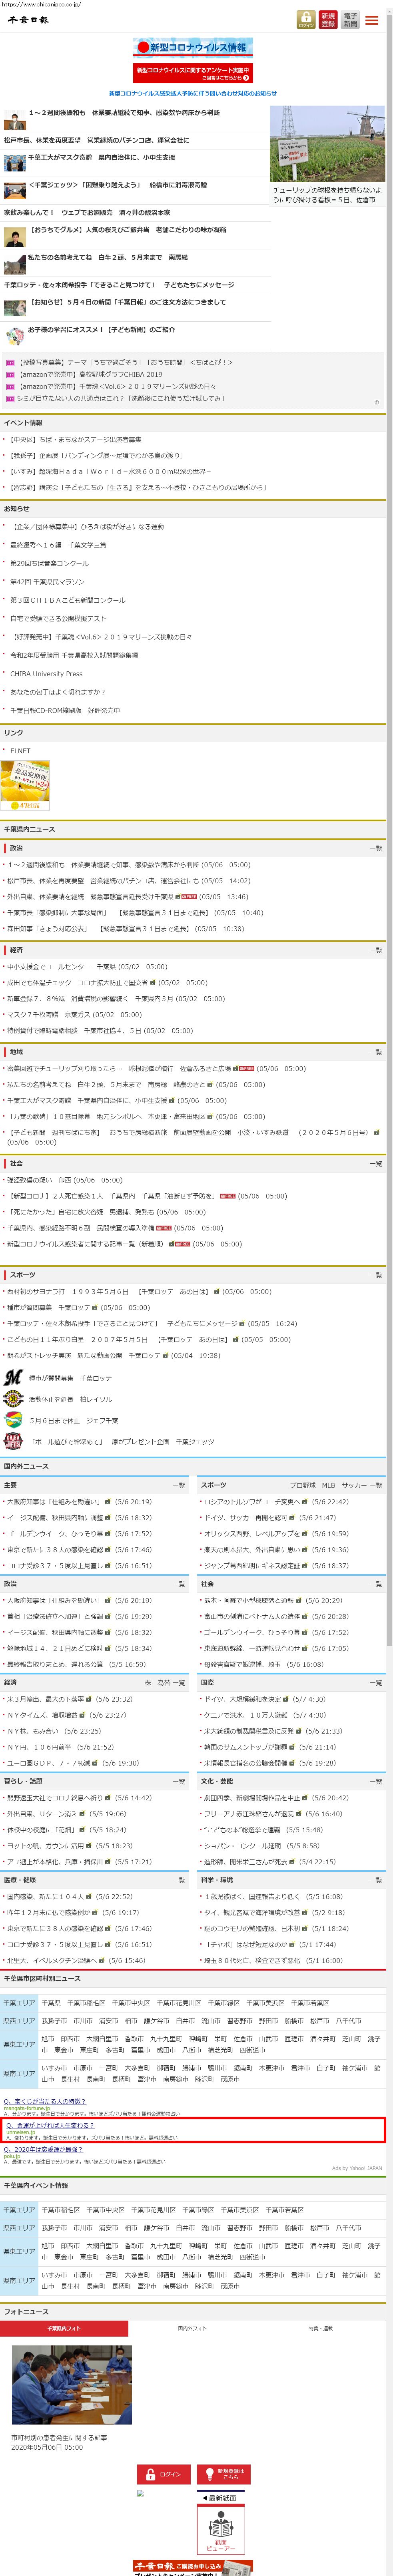Select the 千葉県内フォト tab

tap(64, 2328)
